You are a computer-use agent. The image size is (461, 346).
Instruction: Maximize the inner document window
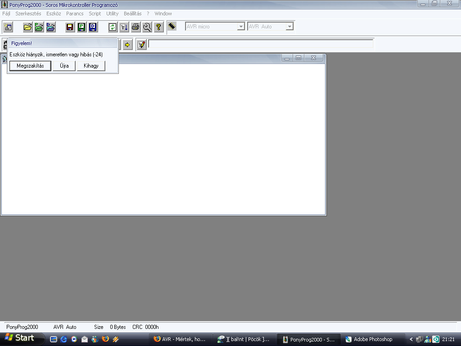[x=298, y=58]
